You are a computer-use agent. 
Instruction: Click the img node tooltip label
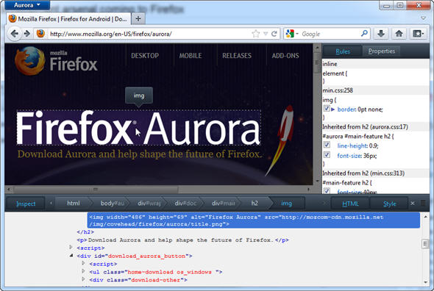pos(139,96)
